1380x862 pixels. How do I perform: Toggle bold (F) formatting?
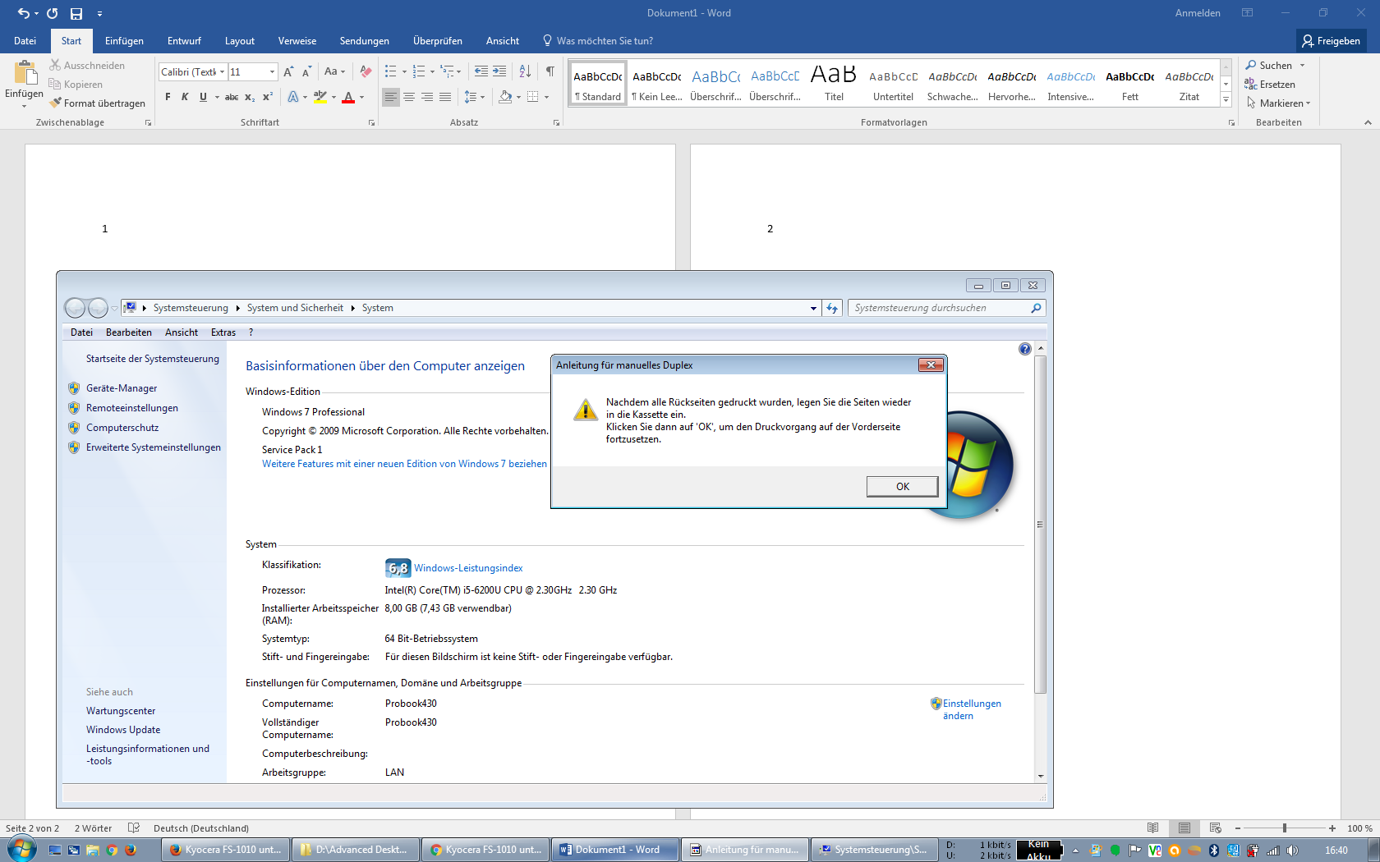(168, 97)
